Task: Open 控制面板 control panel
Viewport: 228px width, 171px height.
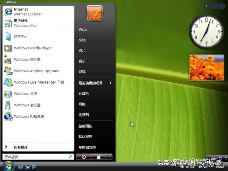Action: coord(85,126)
